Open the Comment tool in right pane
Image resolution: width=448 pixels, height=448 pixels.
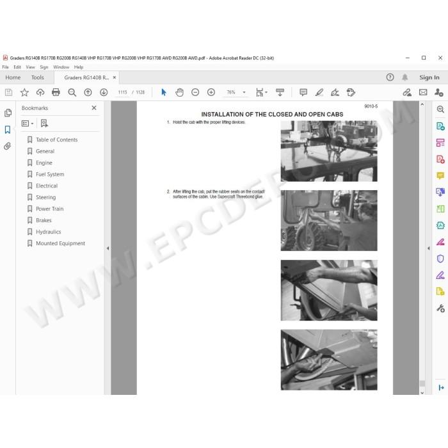point(440,175)
